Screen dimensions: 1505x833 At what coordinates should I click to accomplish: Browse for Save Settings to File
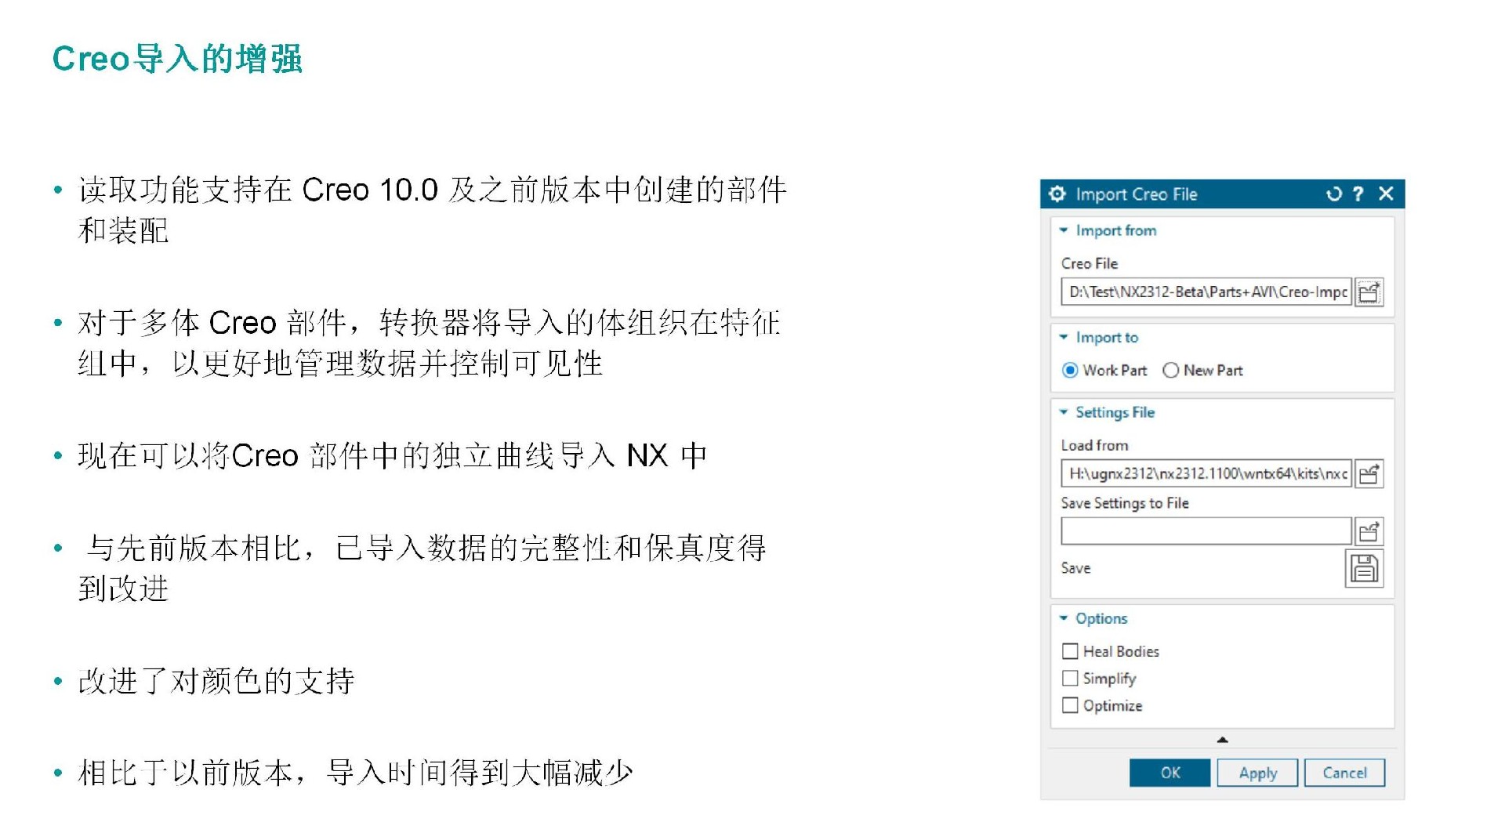(1369, 532)
